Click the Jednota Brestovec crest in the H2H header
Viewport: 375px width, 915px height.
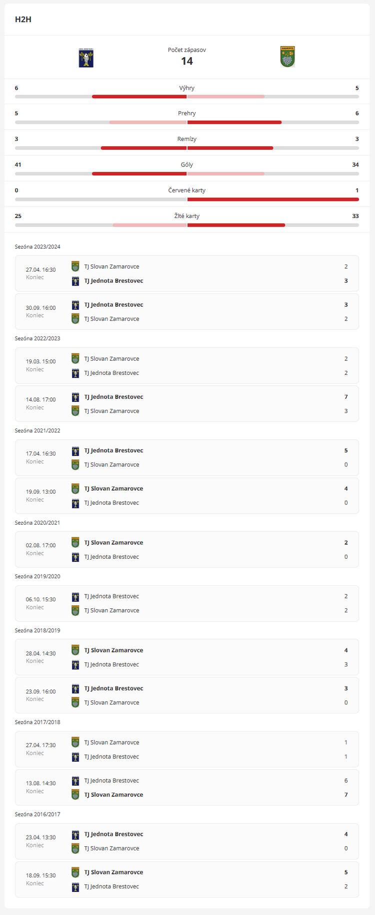click(x=86, y=58)
